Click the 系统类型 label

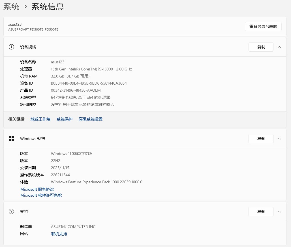[28, 97]
